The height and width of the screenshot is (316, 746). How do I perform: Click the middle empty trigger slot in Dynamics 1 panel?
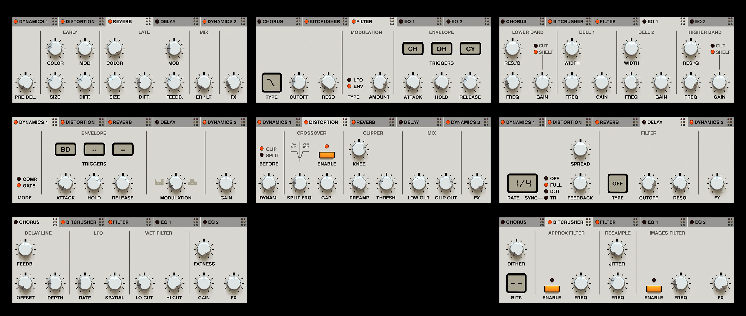pos(94,149)
